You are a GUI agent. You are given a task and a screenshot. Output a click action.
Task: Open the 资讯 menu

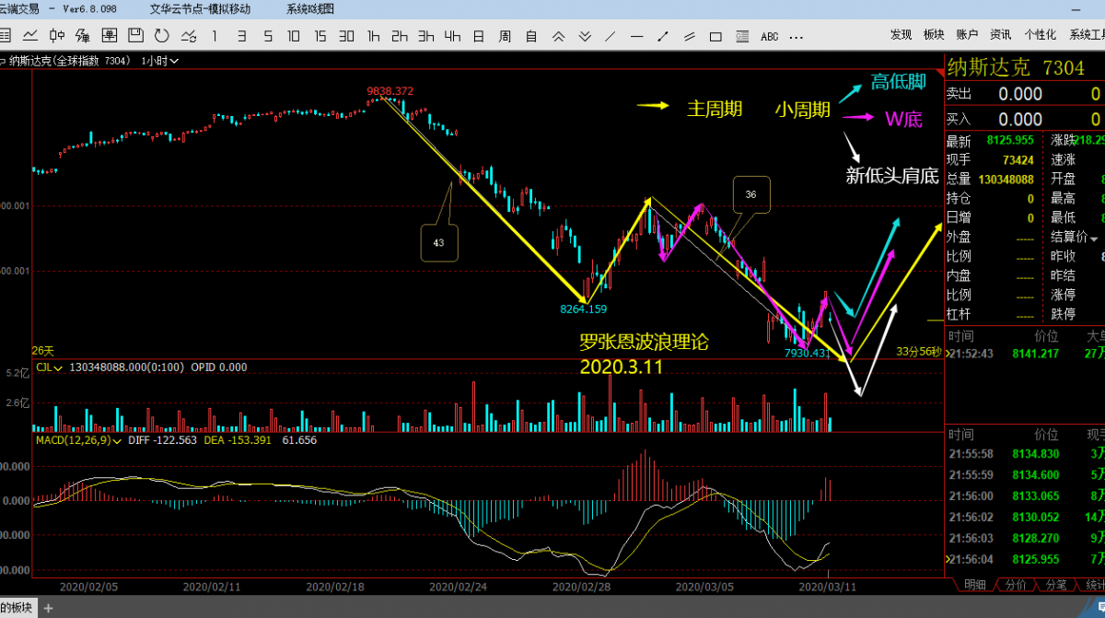coord(1000,35)
